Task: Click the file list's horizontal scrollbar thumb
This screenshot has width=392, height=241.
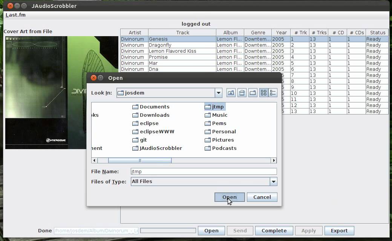Action: pyautogui.click(x=140, y=160)
